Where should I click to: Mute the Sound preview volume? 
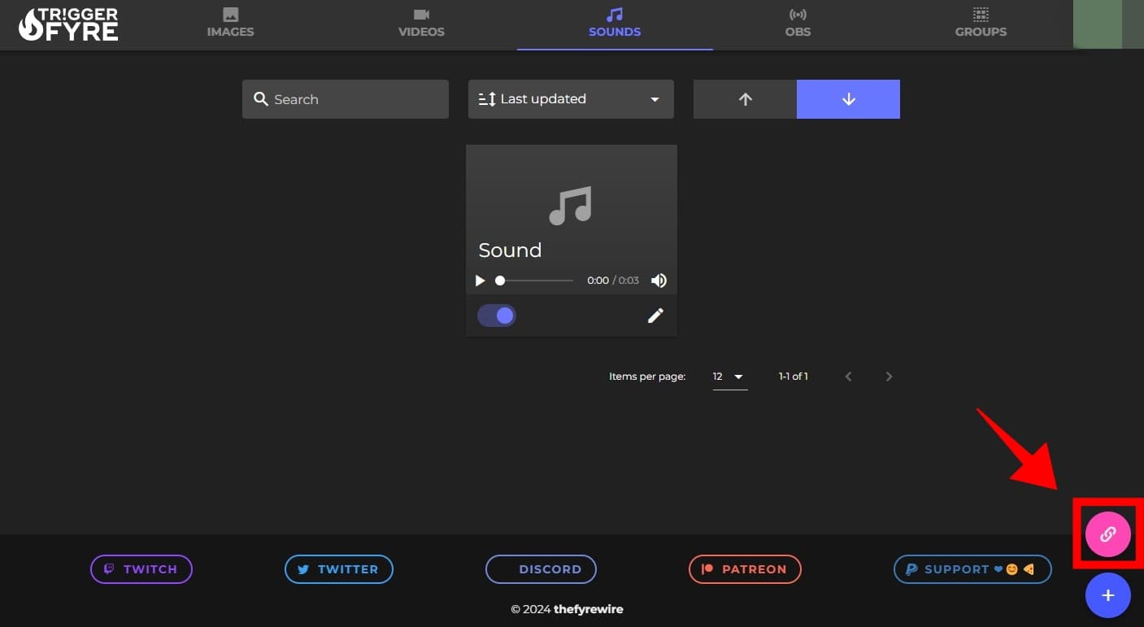659,280
